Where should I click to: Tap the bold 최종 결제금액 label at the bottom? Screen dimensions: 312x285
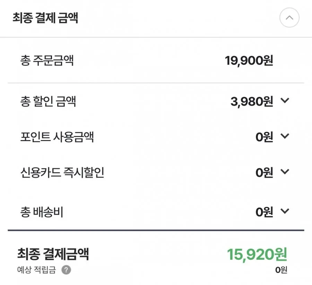(53, 254)
